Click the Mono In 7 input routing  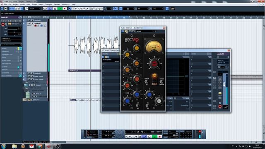coord(11,38)
